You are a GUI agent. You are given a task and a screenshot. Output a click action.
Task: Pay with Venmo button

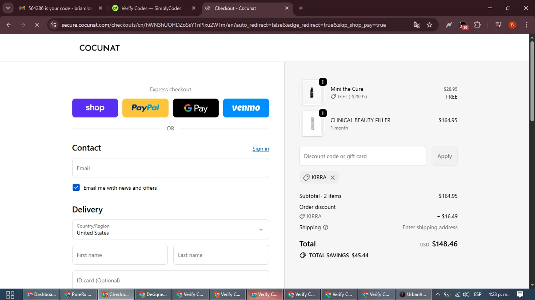point(246,108)
